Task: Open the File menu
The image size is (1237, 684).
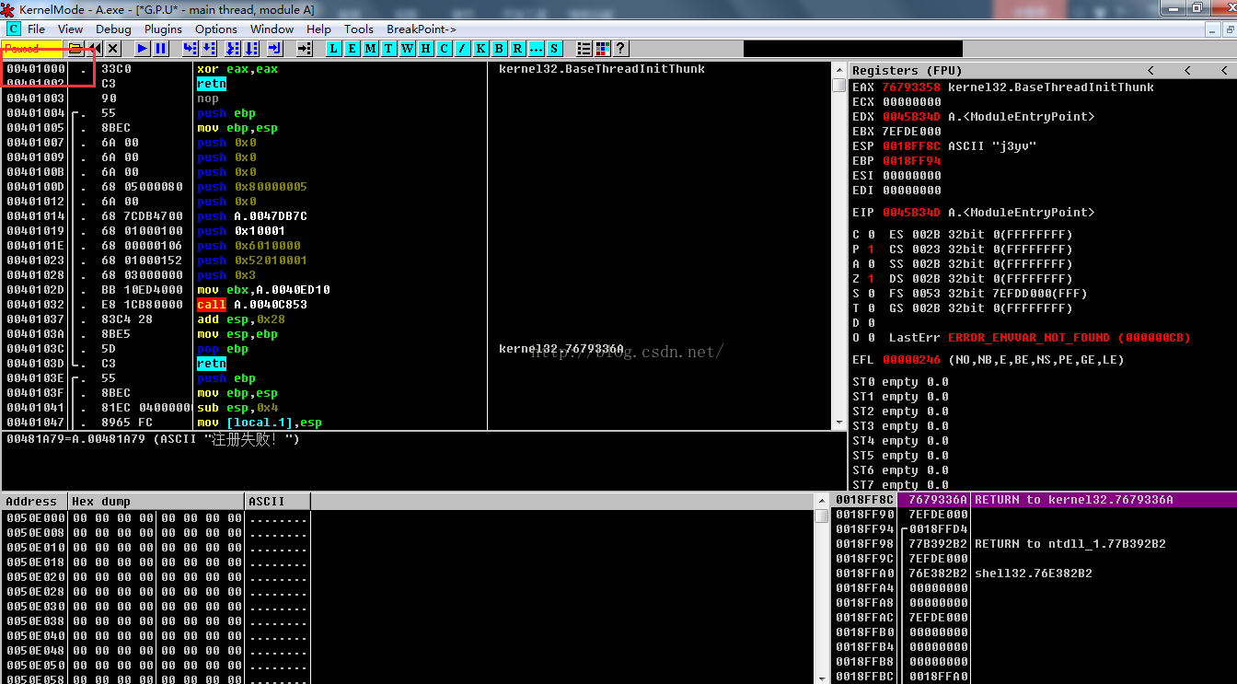Action: coord(36,29)
